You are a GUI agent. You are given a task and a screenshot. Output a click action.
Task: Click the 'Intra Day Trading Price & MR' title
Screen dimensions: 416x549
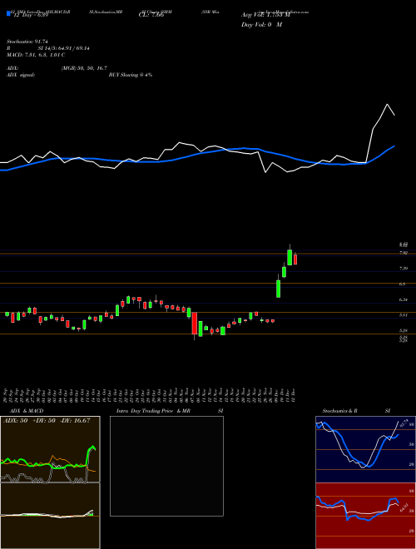[153, 411]
